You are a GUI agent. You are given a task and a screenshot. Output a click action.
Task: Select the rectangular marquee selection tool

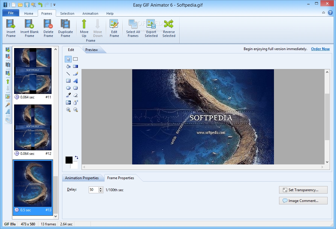click(76, 59)
